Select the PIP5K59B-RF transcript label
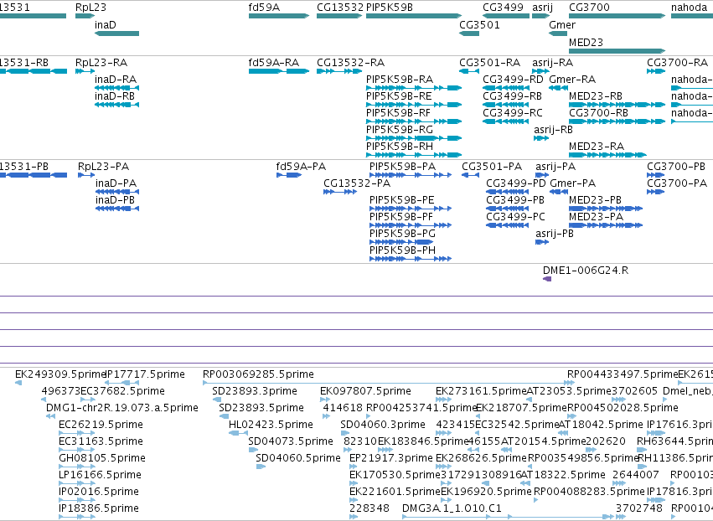Viewport: 713px width, 521px height. point(398,113)
